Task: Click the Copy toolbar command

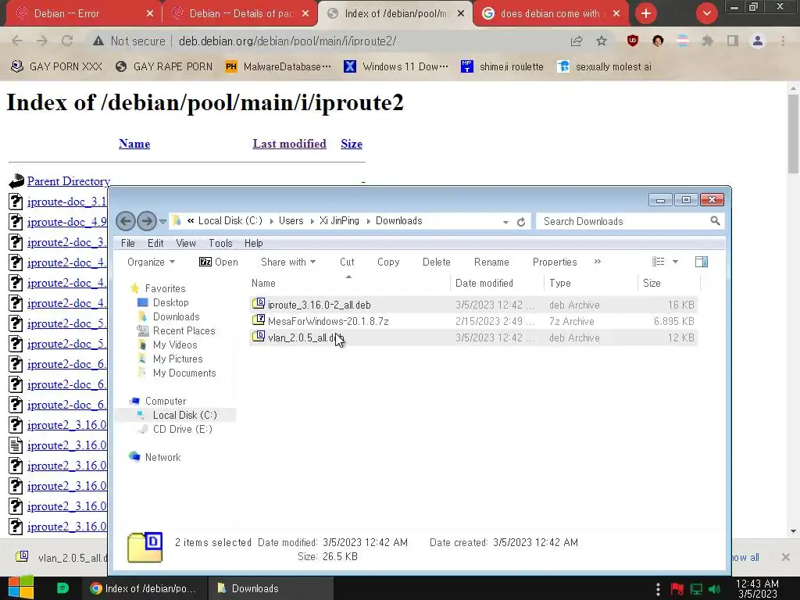Action: 388,262
